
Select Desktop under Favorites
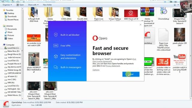(9, 13)
